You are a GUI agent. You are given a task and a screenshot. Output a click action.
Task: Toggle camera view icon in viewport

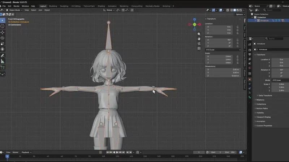pyautogui.click(x=199, y=44)
